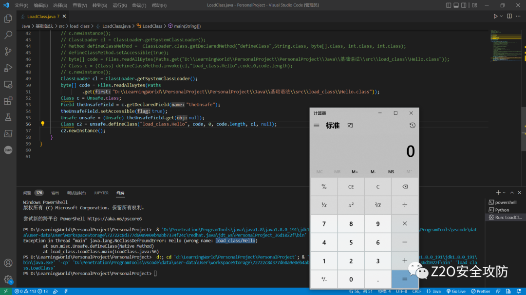The image size is (526, 295).
Task: Start Go Live server
Action: click(456, 291)
